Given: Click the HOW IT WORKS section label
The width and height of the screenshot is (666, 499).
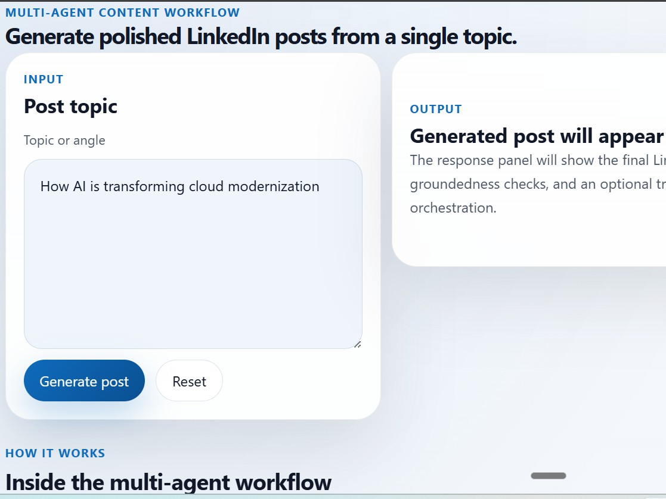Looking at the screenshot, I should tap(55, 453).
